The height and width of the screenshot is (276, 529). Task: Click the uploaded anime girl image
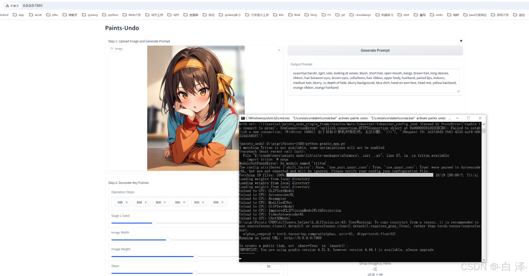click(196, 108)
